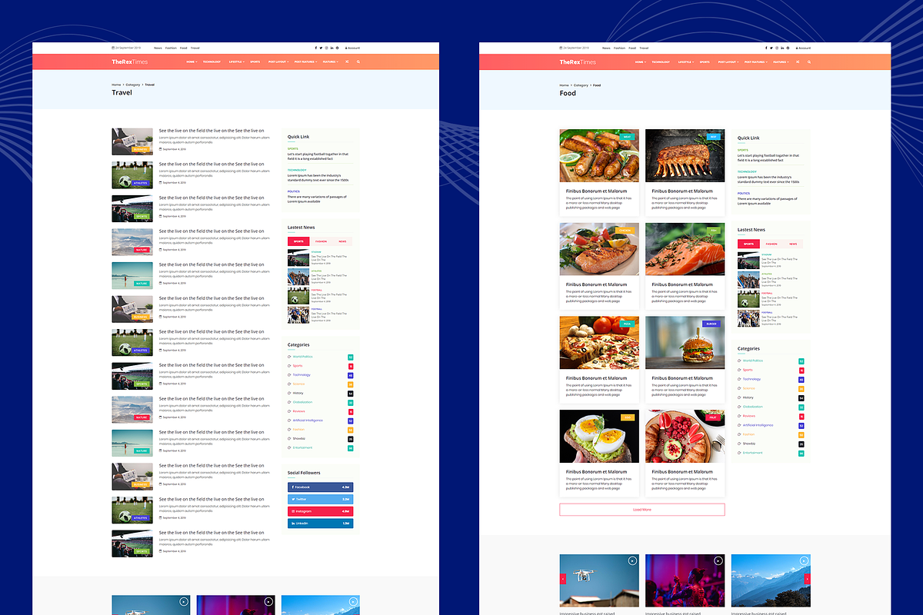Open Account link on Food page top bar

(803, 48)
